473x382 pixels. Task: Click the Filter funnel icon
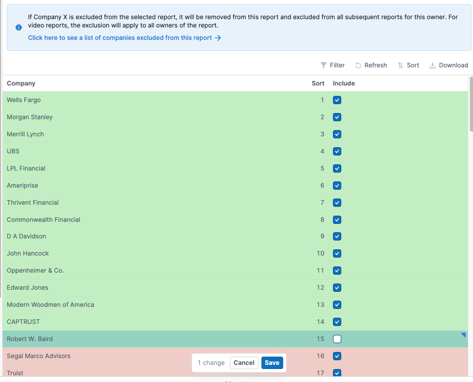pos(324,65)
